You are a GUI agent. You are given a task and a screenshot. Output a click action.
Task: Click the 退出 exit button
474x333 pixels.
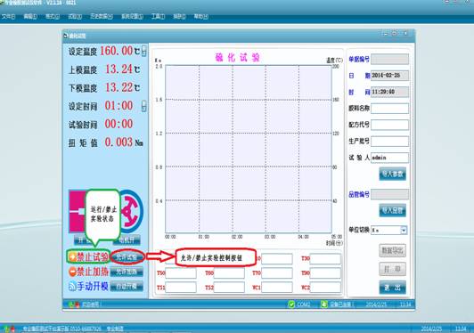pyautogui.click(x=392, y=288)
